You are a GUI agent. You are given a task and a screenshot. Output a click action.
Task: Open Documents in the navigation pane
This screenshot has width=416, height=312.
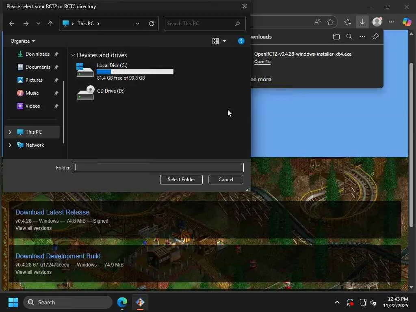coord(38,67)
